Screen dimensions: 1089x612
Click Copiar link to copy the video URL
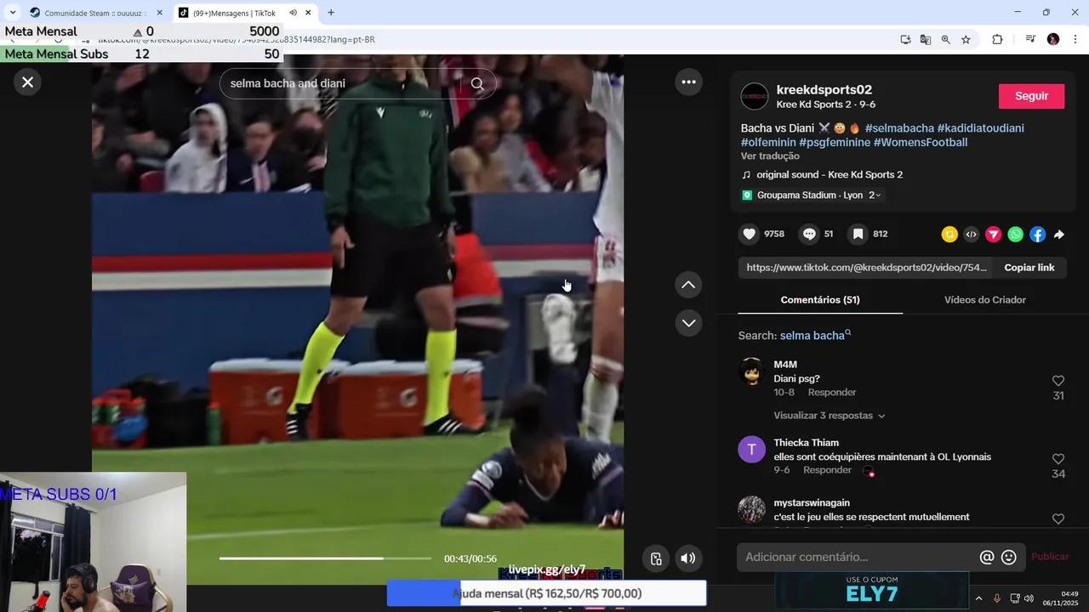point(1029,267)
